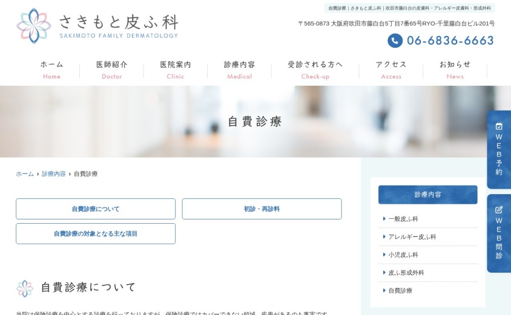Click the arrow beside 小児皮ふ科

click(384, 255)
